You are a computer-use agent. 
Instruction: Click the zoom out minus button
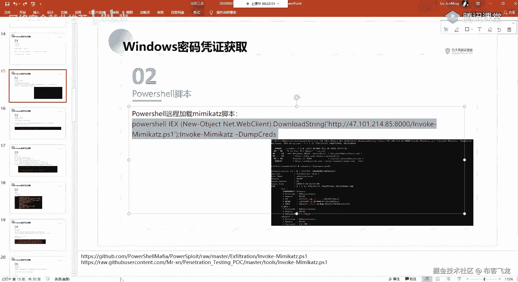(x=468, y=279)
